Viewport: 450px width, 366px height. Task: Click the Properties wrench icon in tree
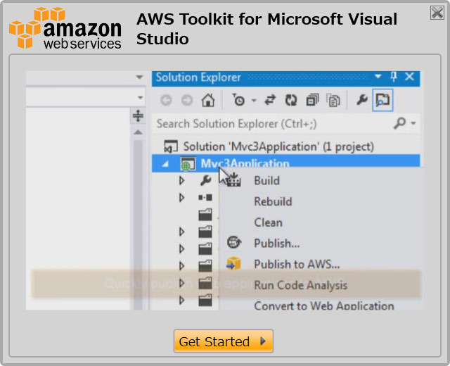pos(205,180)
